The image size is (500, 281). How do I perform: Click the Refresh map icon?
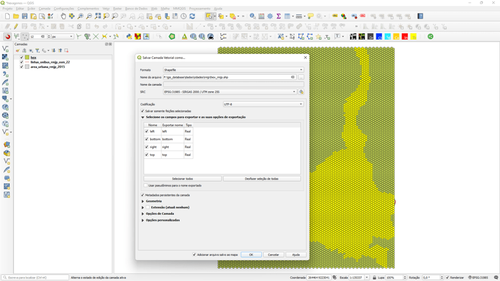[192, 17]
